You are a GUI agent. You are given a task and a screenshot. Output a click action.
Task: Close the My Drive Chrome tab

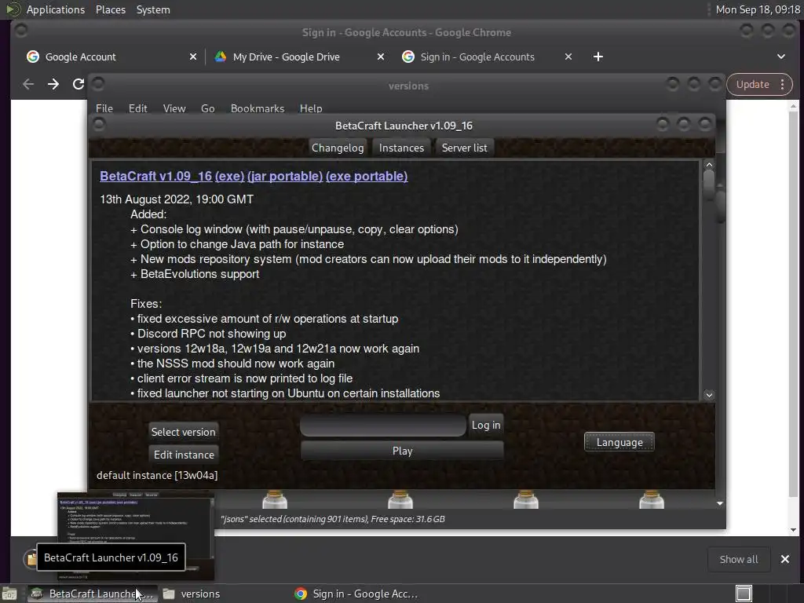(x=381, y=57)
